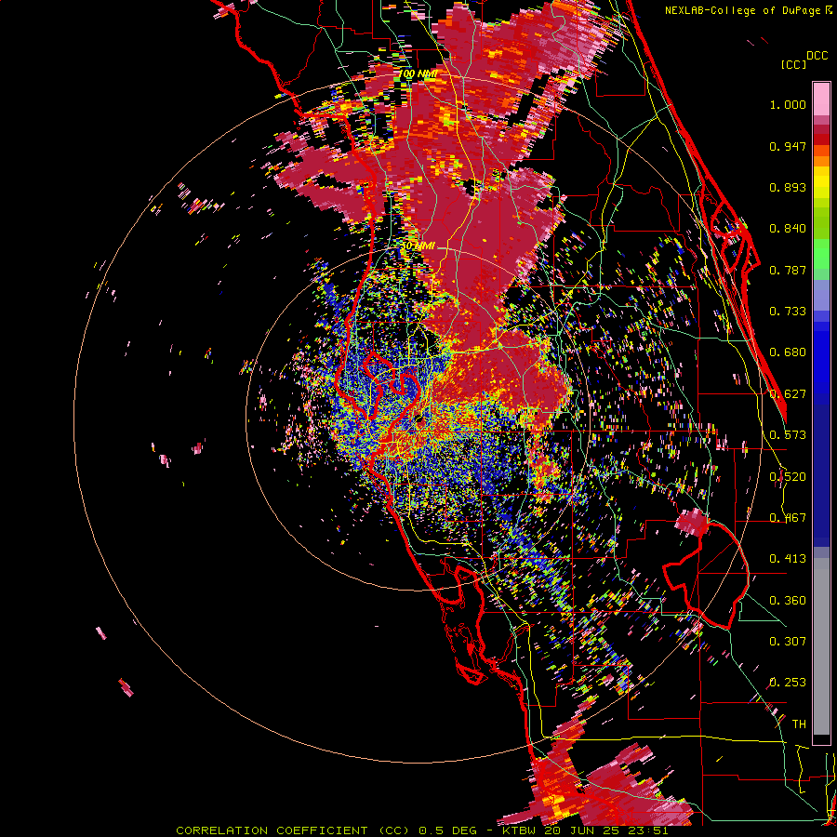The height and width of the screenshot is (837, 837).
Task: Select the 0.573 legend value
Action: click(788, 435)
